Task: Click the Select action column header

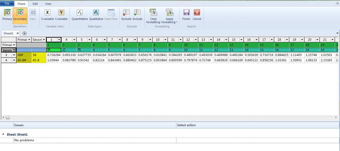Action: click(x=258, y=125)
